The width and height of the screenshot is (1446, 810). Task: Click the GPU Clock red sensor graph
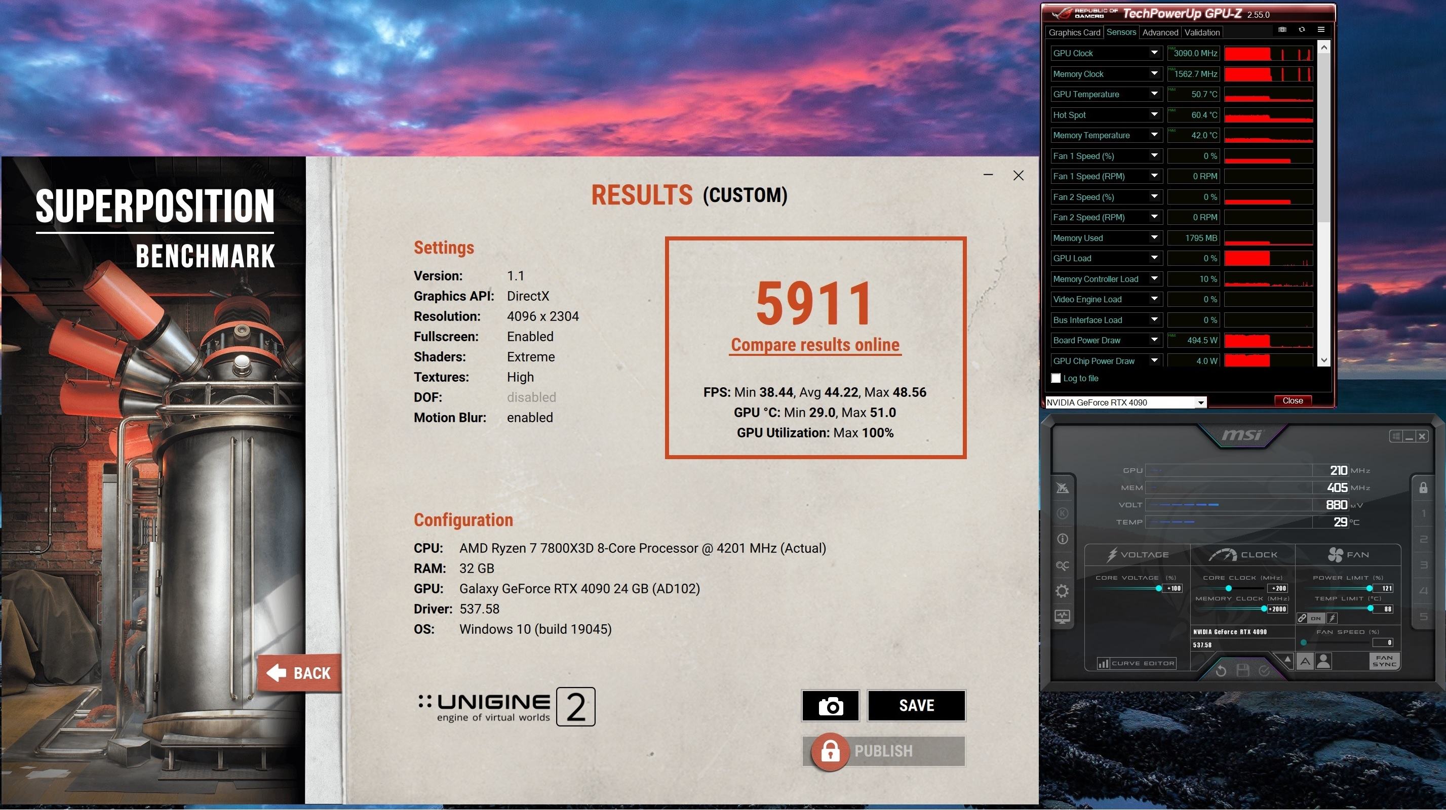(x=1268, y=53)
